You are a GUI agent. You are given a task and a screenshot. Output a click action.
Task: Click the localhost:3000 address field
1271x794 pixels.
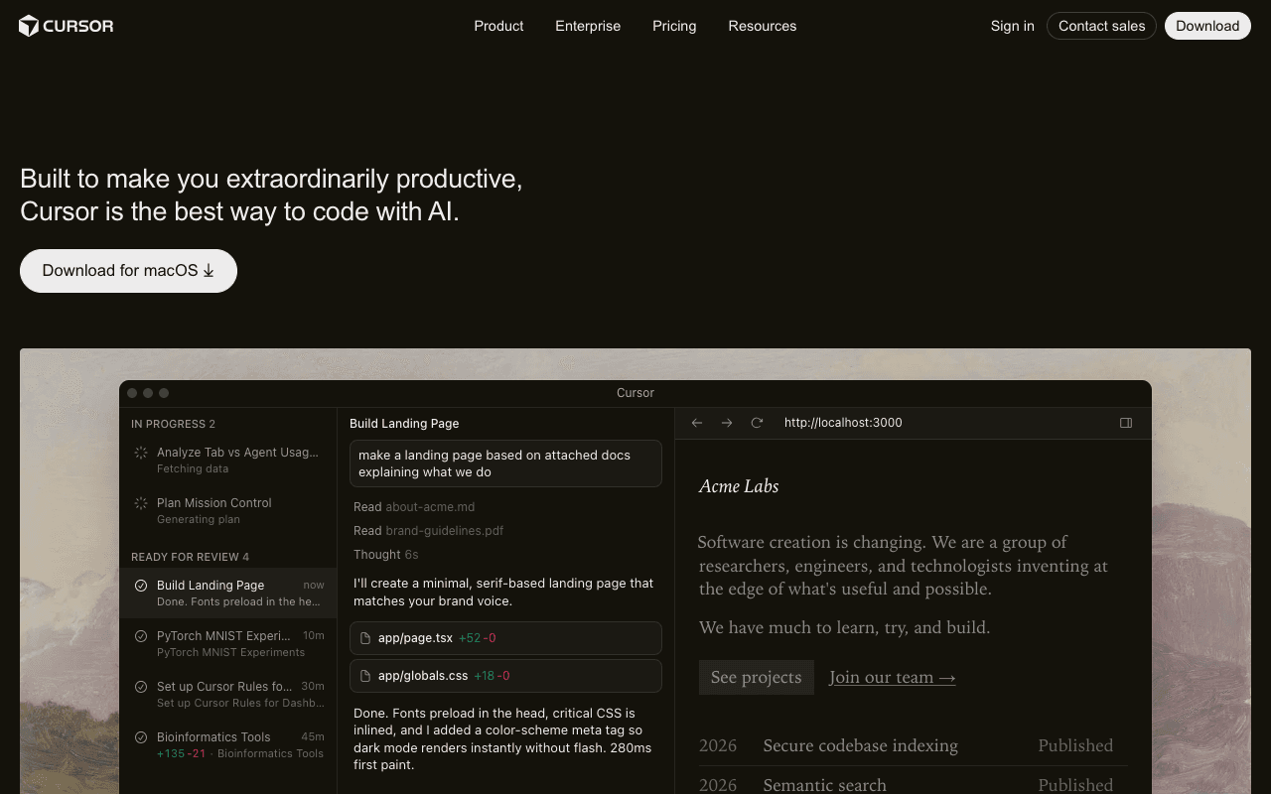843,423
